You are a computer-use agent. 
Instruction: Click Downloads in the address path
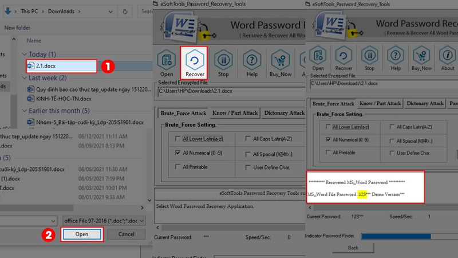(61, 11)
